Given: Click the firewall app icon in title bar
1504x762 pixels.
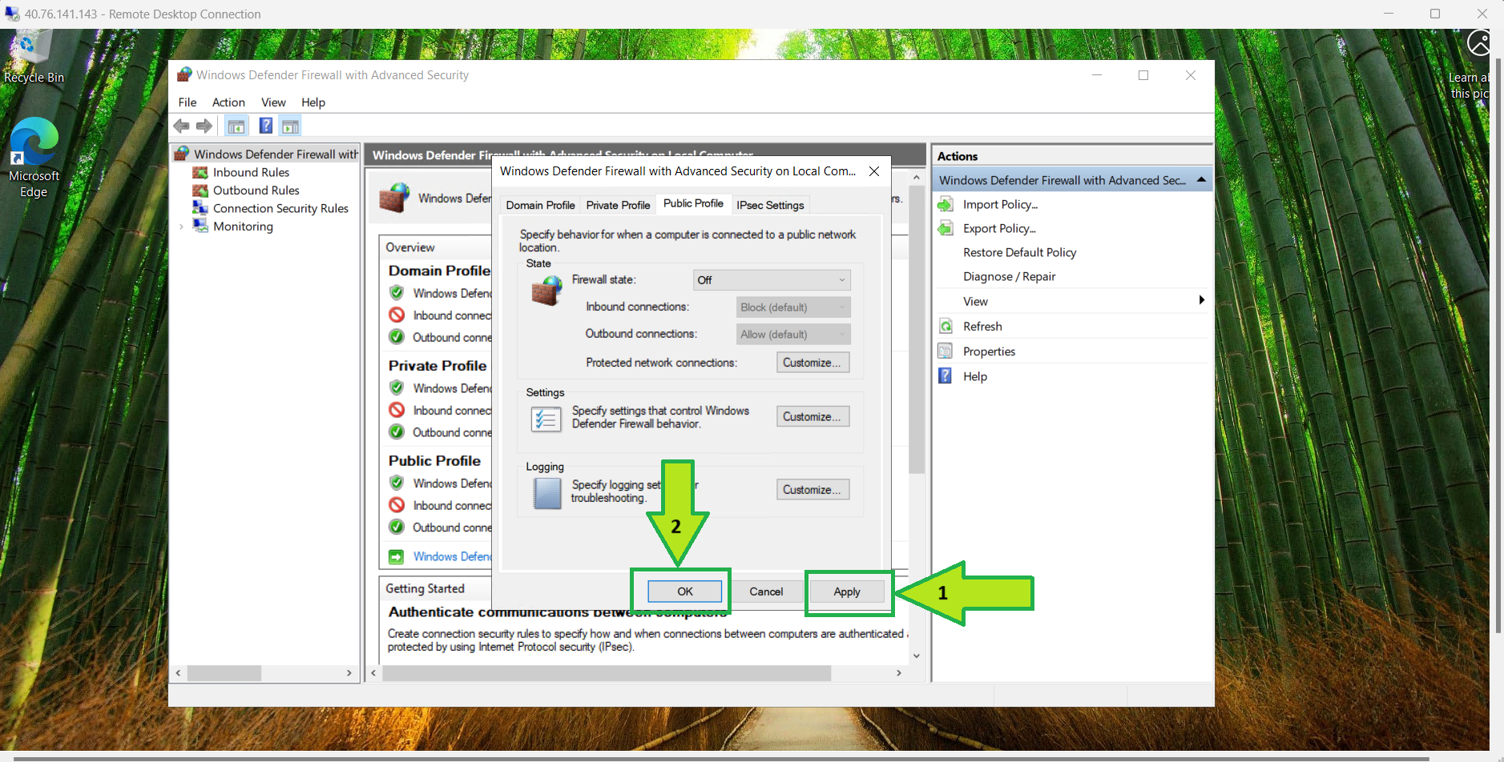Looking at the screenshot, I should coord(184,74).
